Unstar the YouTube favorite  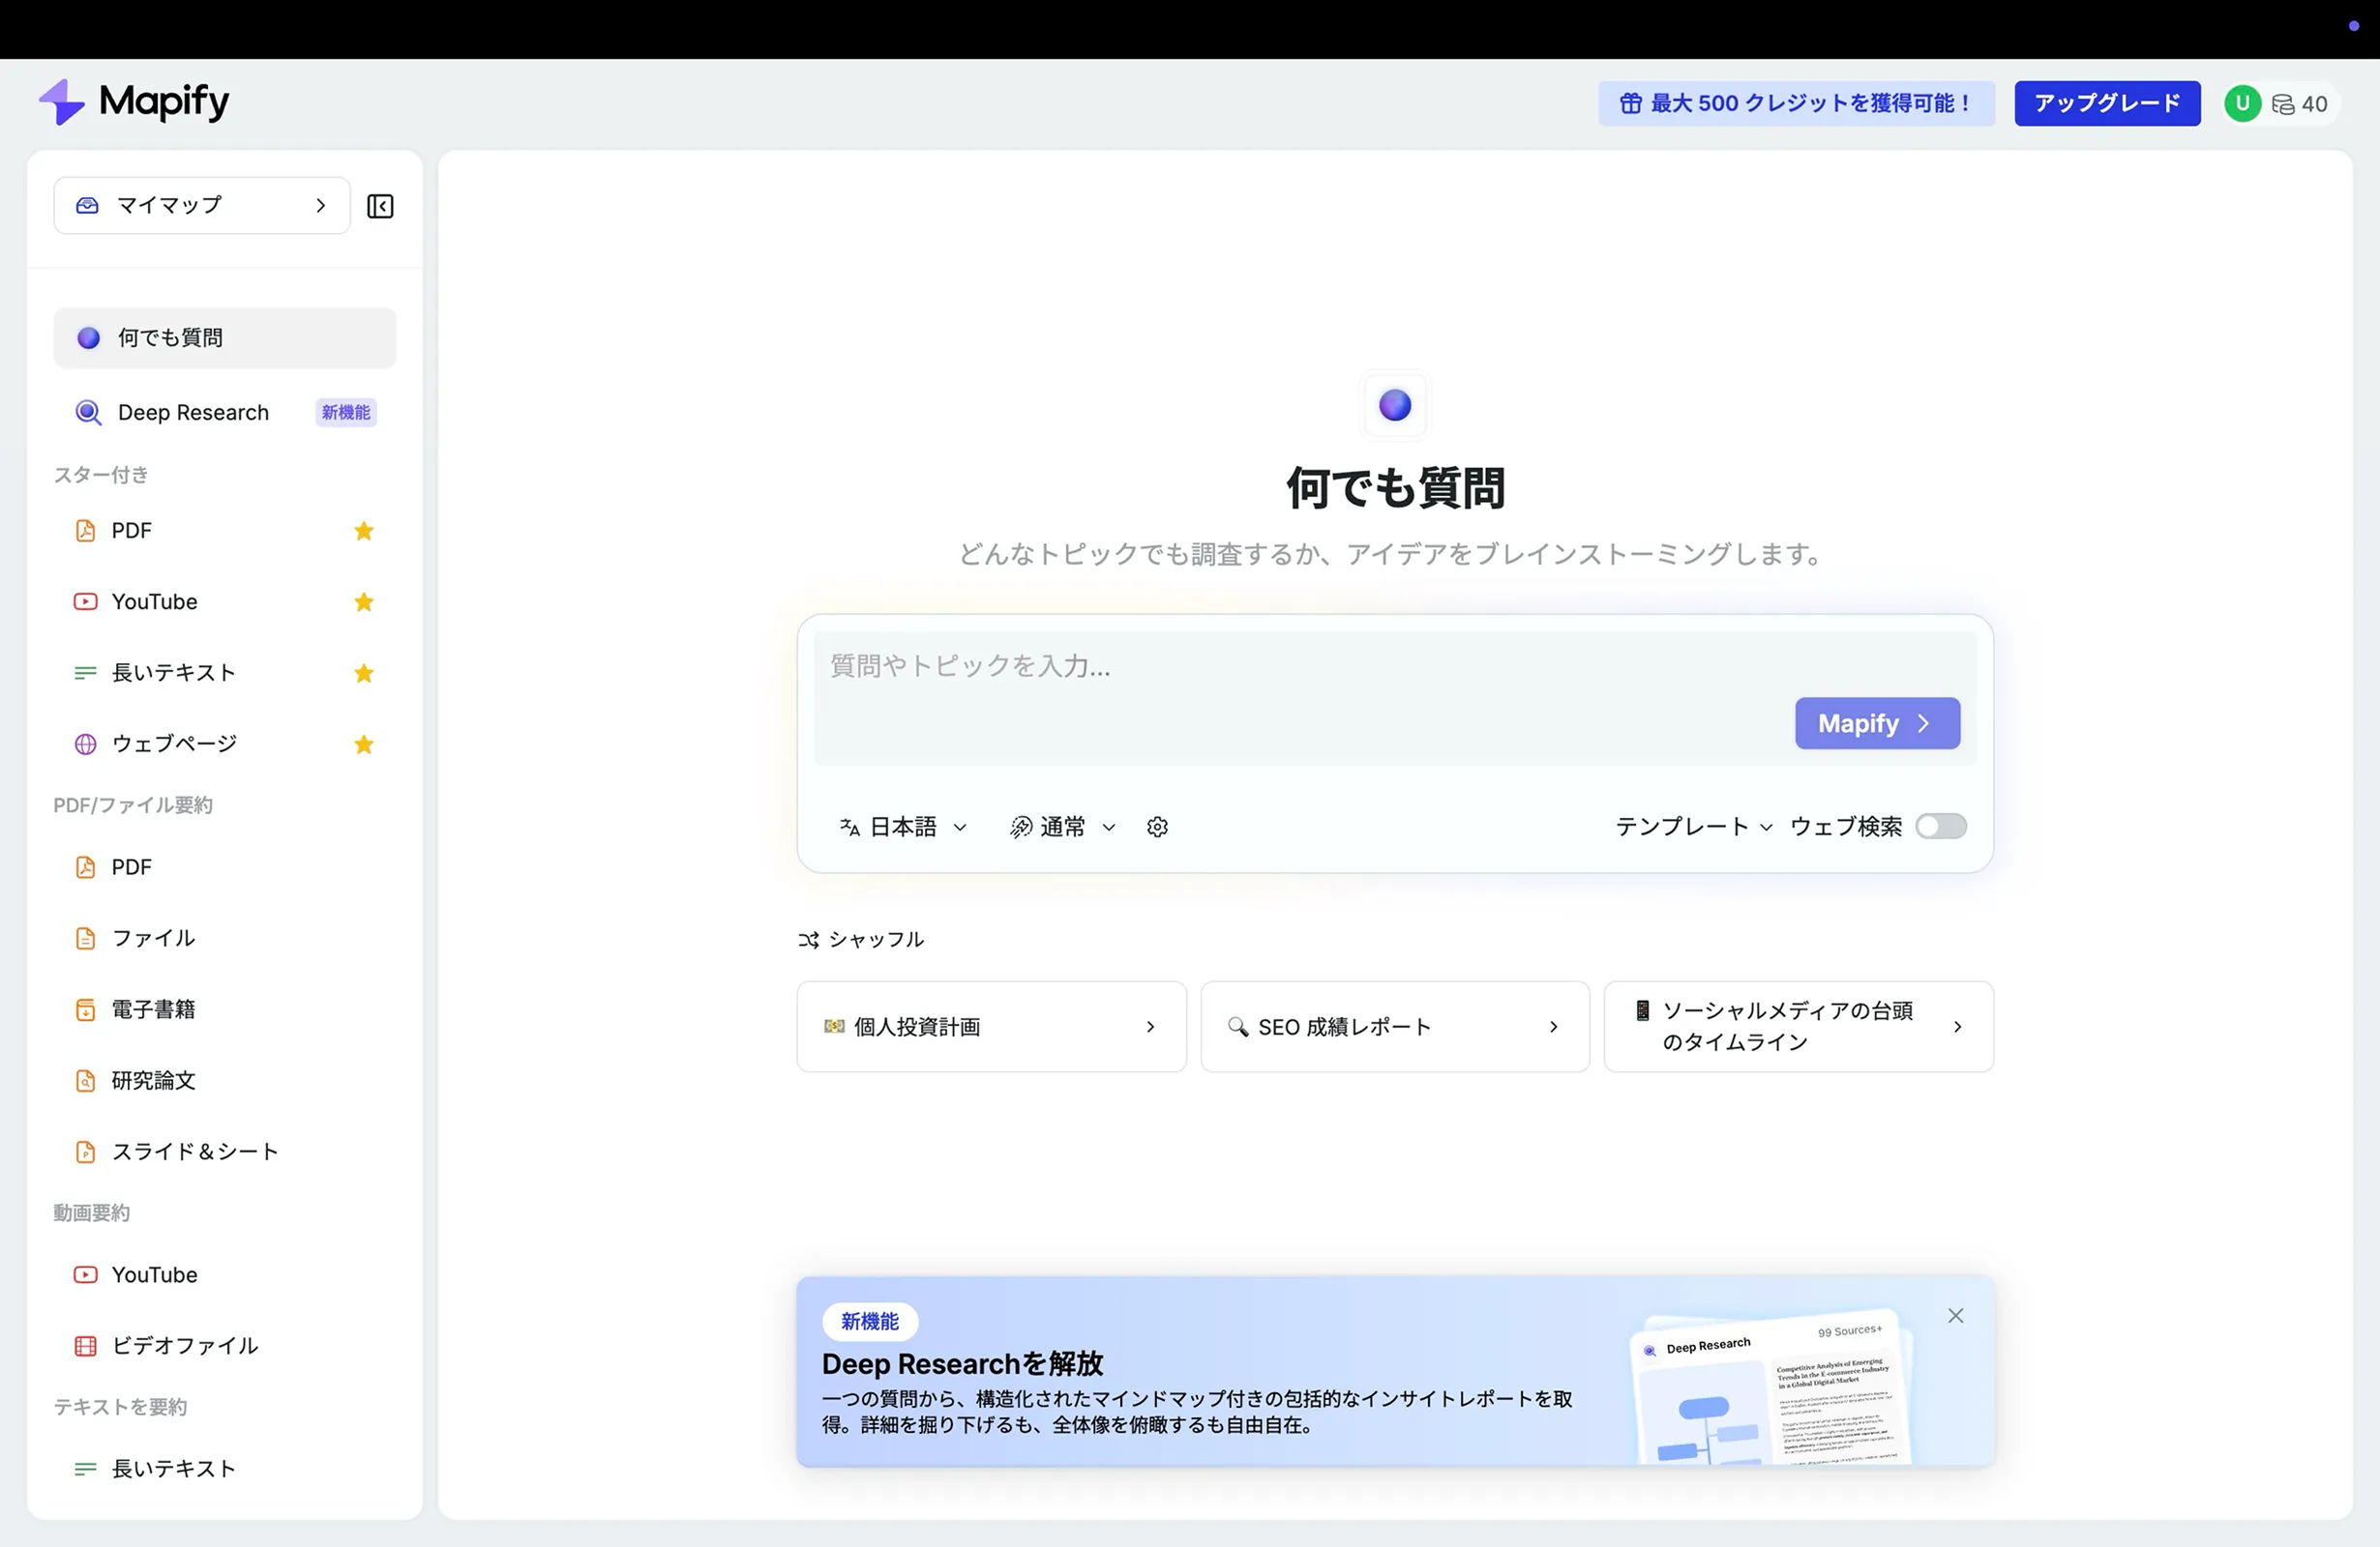pos(363,601)
